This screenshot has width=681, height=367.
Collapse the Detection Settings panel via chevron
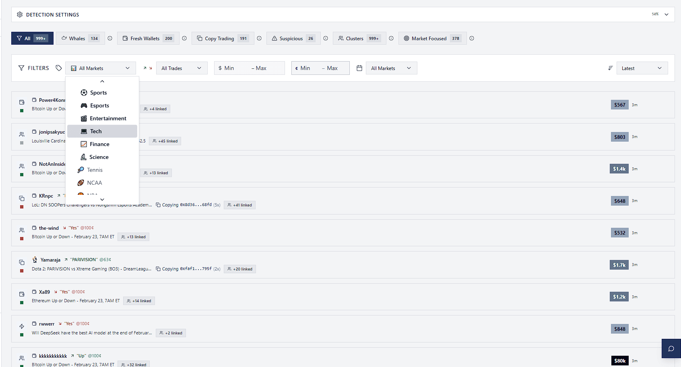click(667, 14)
